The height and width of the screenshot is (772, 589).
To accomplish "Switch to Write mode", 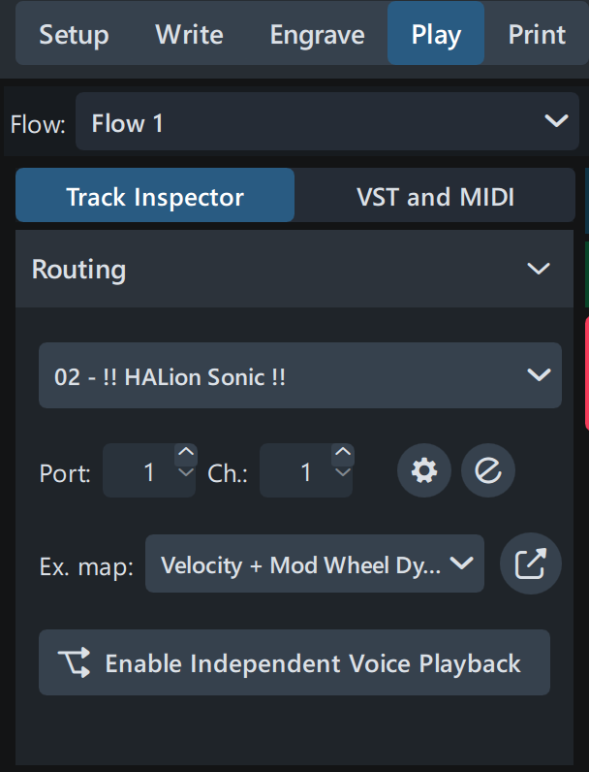I will pos(189,36).
